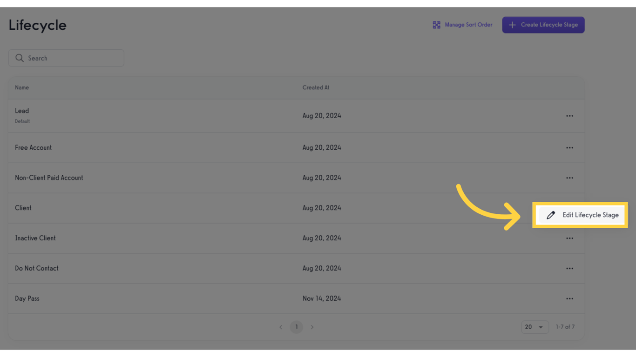Click the previous page chevron
Viewport: 636px width, 357px height.
pyautogui.click(x=280, y=327)
